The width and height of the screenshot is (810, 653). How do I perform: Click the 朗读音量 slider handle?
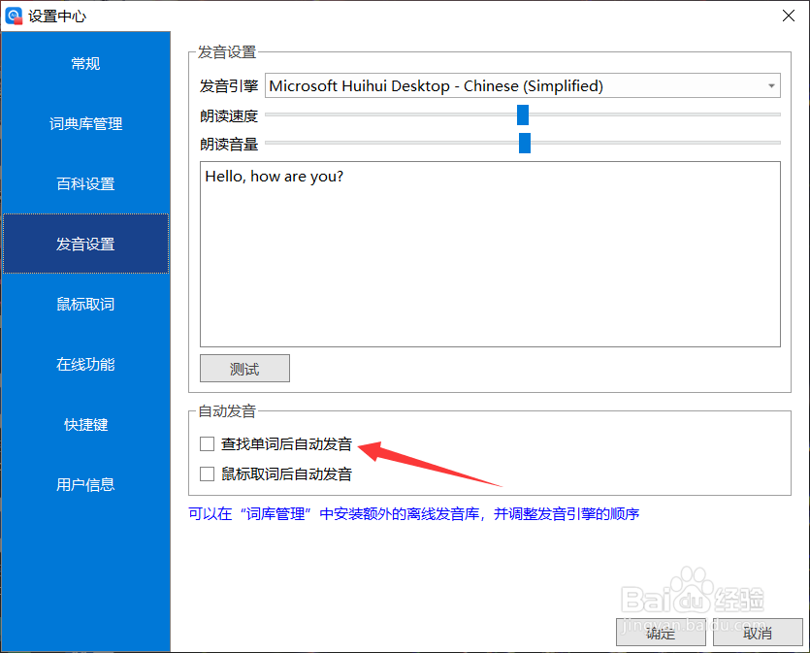[x=525, y=143]
